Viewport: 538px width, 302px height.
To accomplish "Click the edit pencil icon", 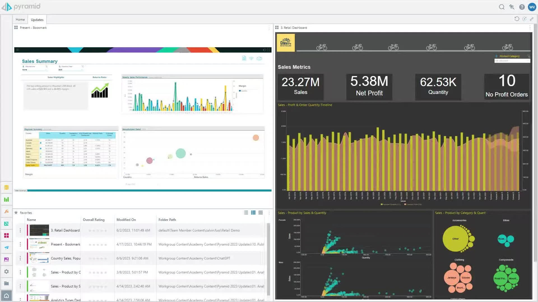I will [x=532, y=19].
